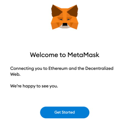Image resolution: width=120 pixels, height=121 pixels.
Task: Click the fox's left brown ear
Action: pyautogui.click(x=56, y=11)
